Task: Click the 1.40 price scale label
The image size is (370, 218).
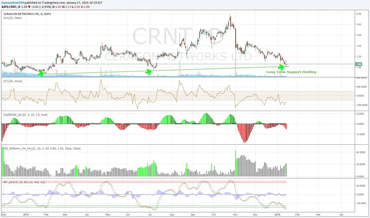Action: pos(358,46)
